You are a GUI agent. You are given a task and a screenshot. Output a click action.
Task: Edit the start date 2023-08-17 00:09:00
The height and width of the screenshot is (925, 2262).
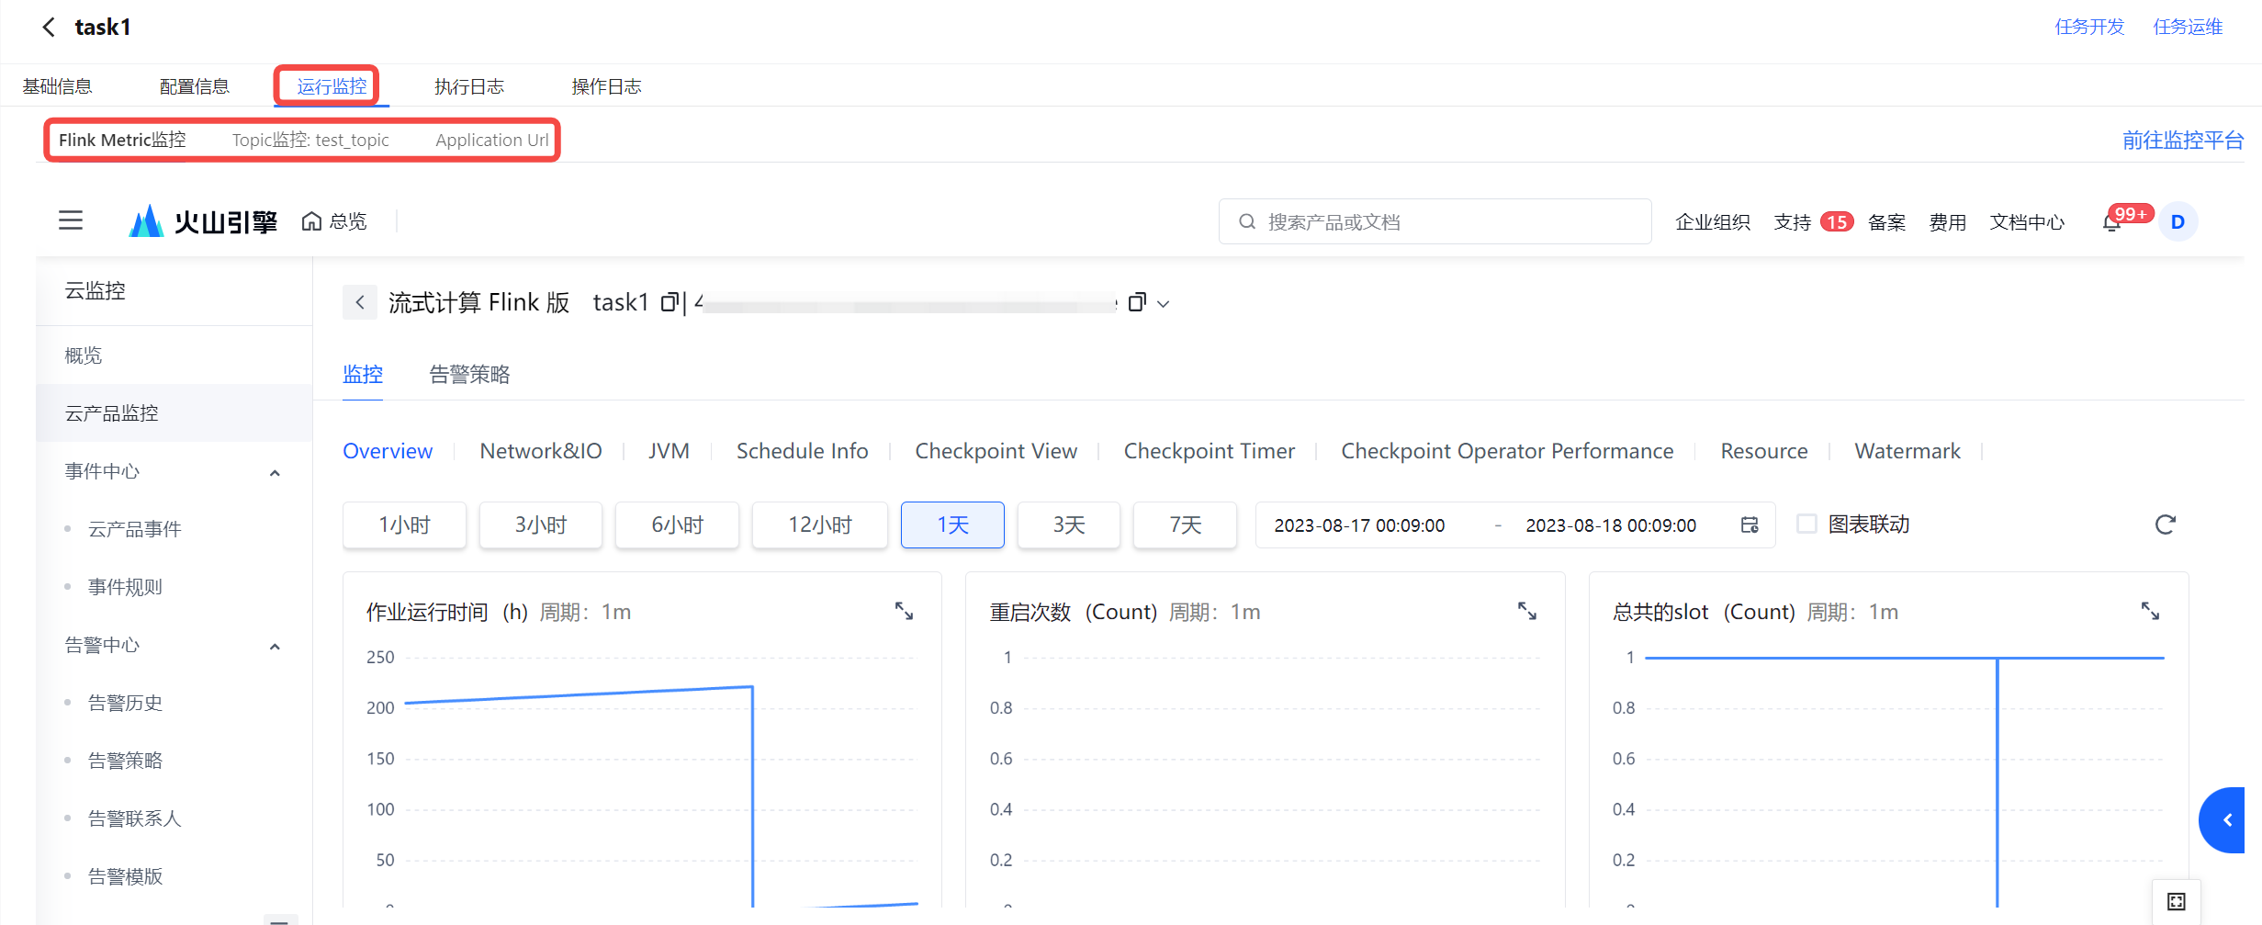coord(1359,525)
